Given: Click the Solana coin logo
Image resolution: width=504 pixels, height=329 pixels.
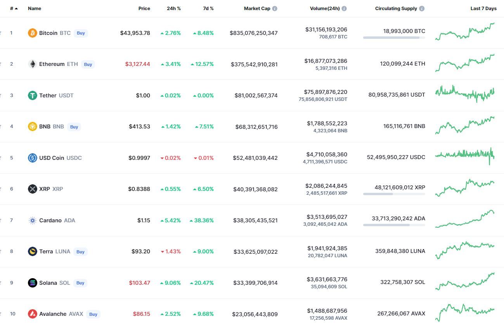Looking at the screenshot, I should click(33, 283).
